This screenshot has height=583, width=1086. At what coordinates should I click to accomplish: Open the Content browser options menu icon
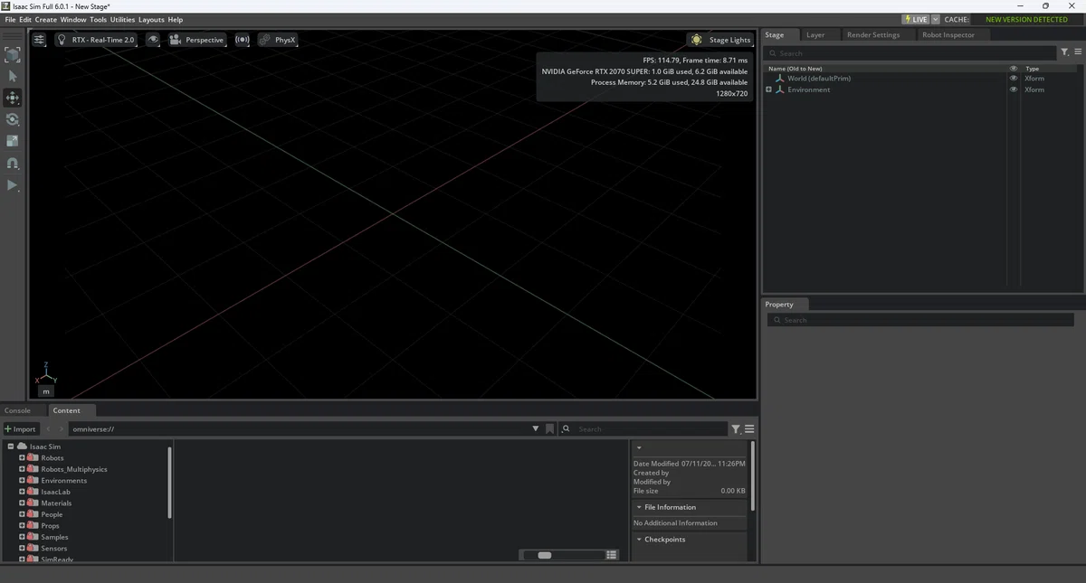tap(749, 429)
